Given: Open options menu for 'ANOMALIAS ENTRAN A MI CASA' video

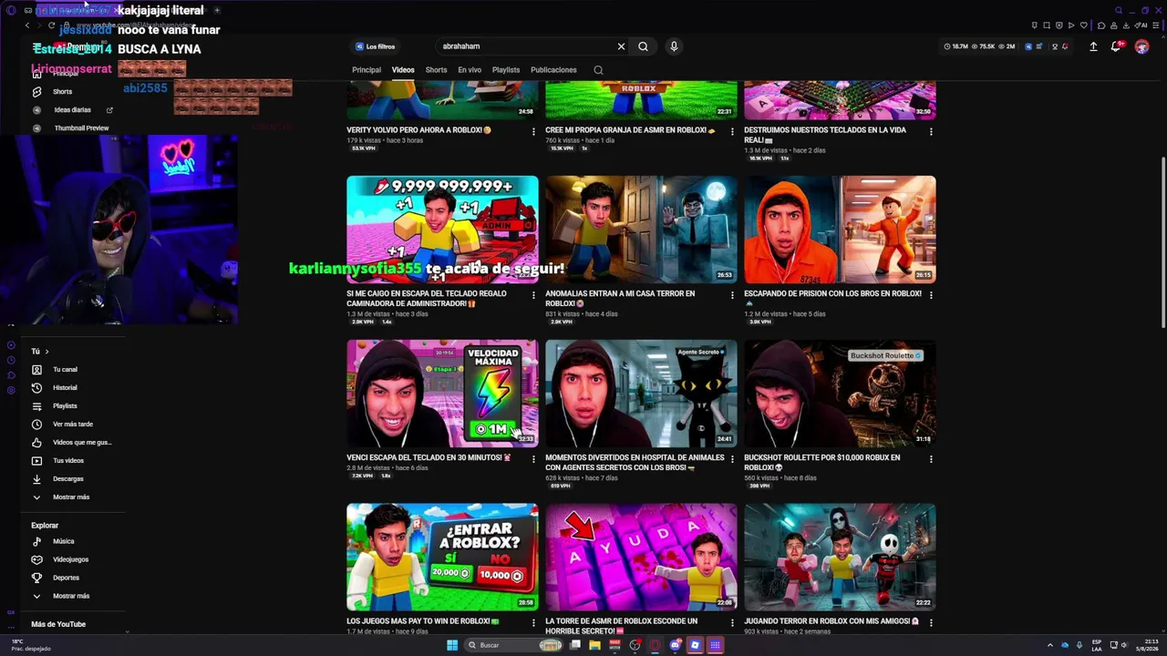Looking at the screenshot, I should [x=732, y=295].
